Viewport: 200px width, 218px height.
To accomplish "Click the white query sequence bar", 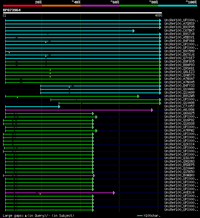I will point(82,13).
